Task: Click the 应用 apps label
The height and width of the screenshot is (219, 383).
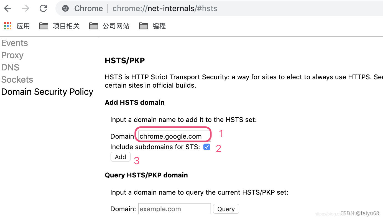Action: click(23, 26)
